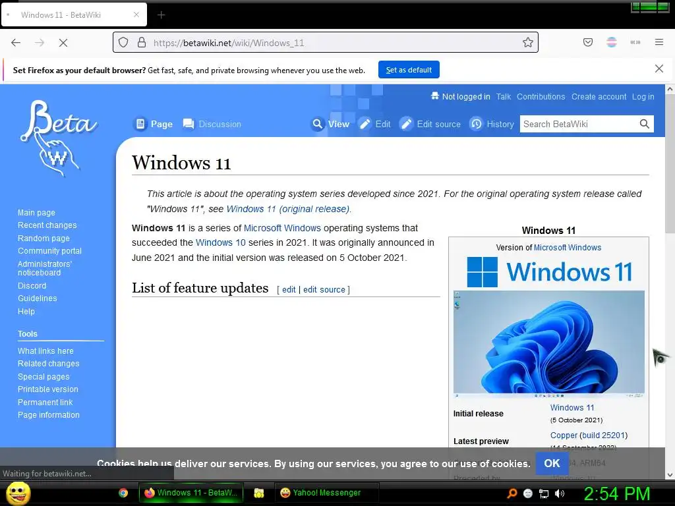This screenshot has width=675, height=506.
Task: Stop loading the page
Action: coord(63,43)
